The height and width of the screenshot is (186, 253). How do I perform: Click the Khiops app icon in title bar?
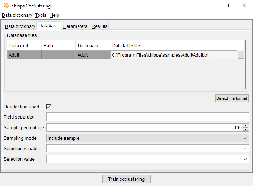click(6, 6)
